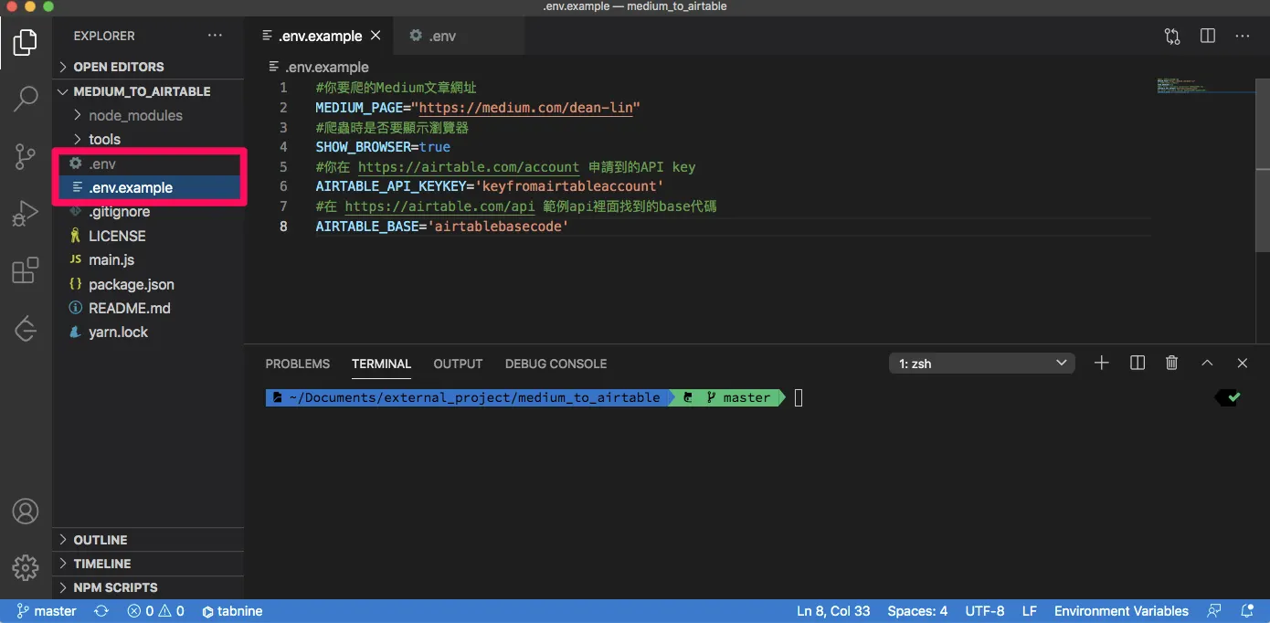
Task: Open the Source Control view
Action: 26,156
